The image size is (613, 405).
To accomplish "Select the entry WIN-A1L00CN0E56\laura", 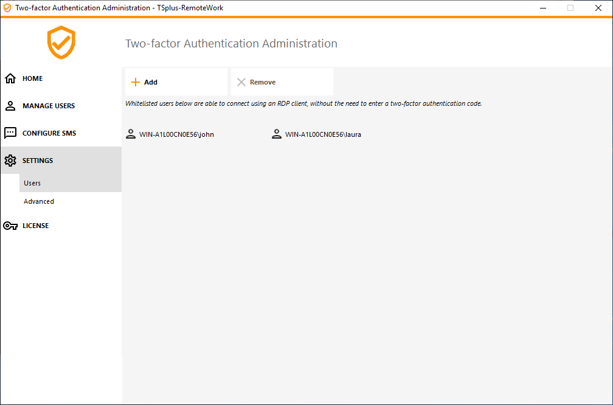I will pyautogui.click(x=322, y=134).
